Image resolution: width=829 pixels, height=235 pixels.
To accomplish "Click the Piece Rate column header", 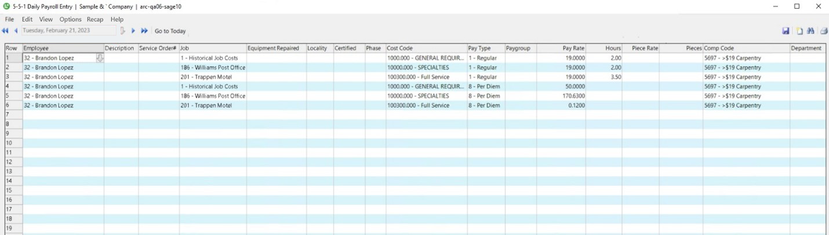I will coord(641,48).
